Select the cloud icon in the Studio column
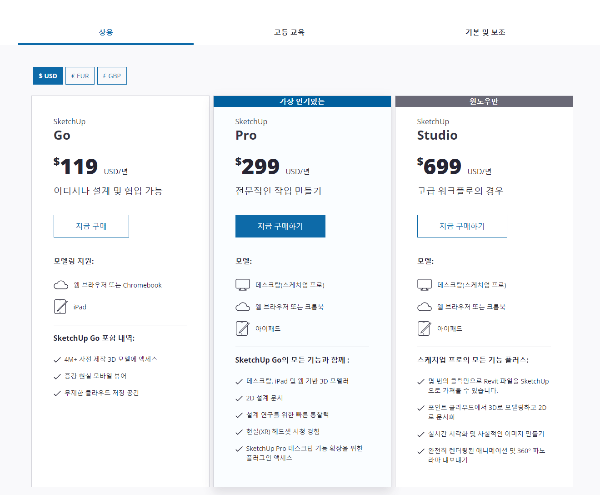600x495 pixels. [425, 306]
